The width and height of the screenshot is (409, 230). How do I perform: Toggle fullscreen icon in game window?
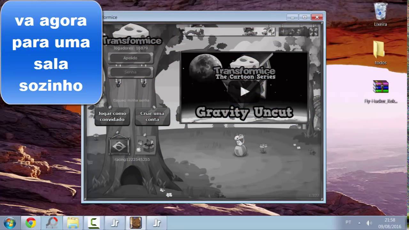[x=313, y=32]
